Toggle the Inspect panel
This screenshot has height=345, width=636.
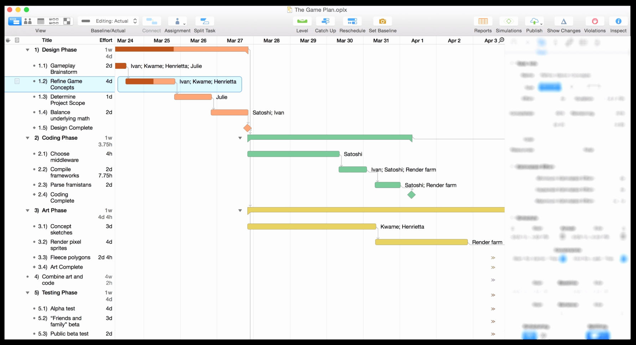618,21
